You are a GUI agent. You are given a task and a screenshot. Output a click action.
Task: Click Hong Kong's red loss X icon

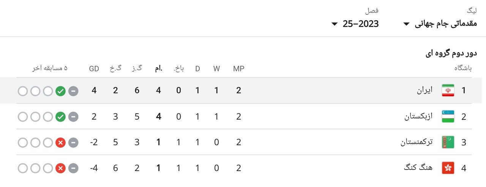pos(60,168)
